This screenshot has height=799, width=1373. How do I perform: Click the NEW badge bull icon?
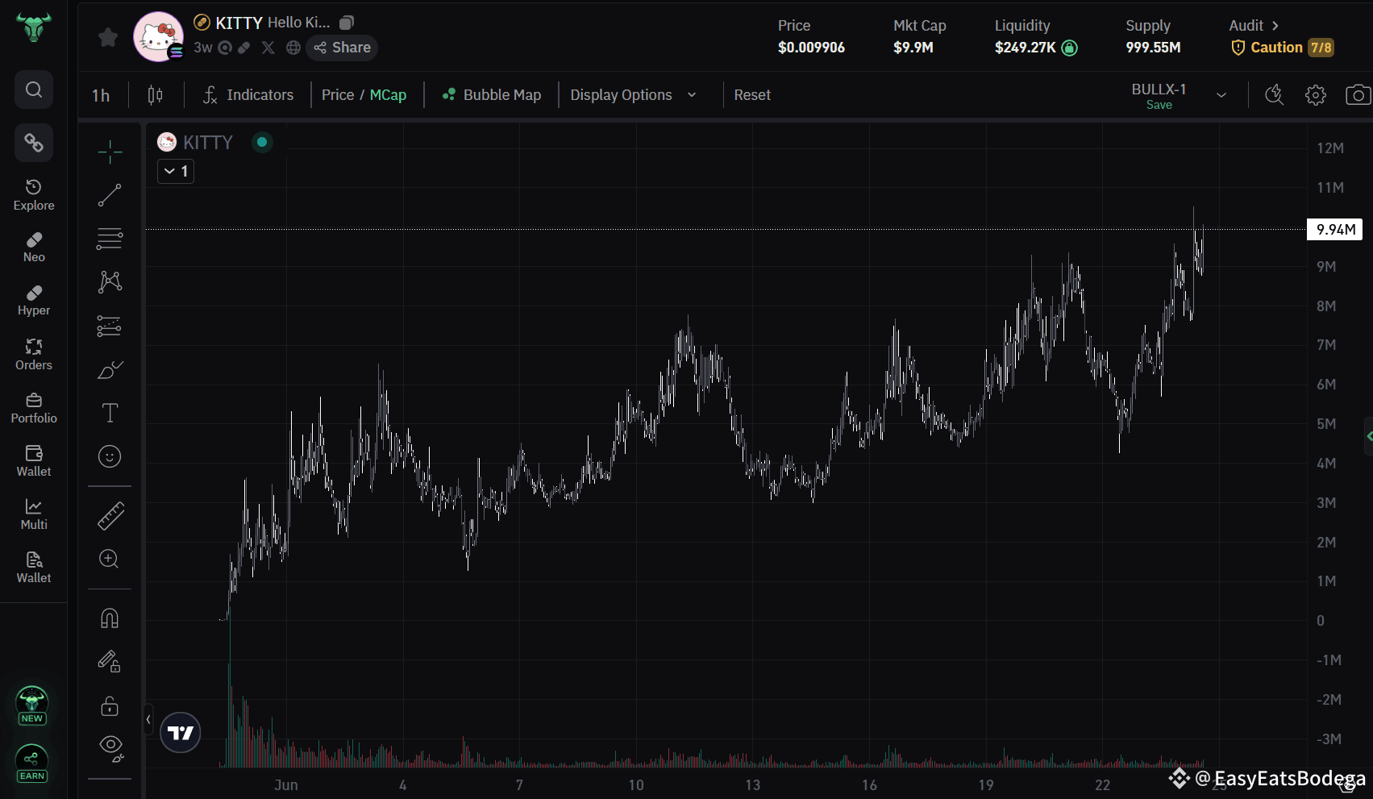32,706
